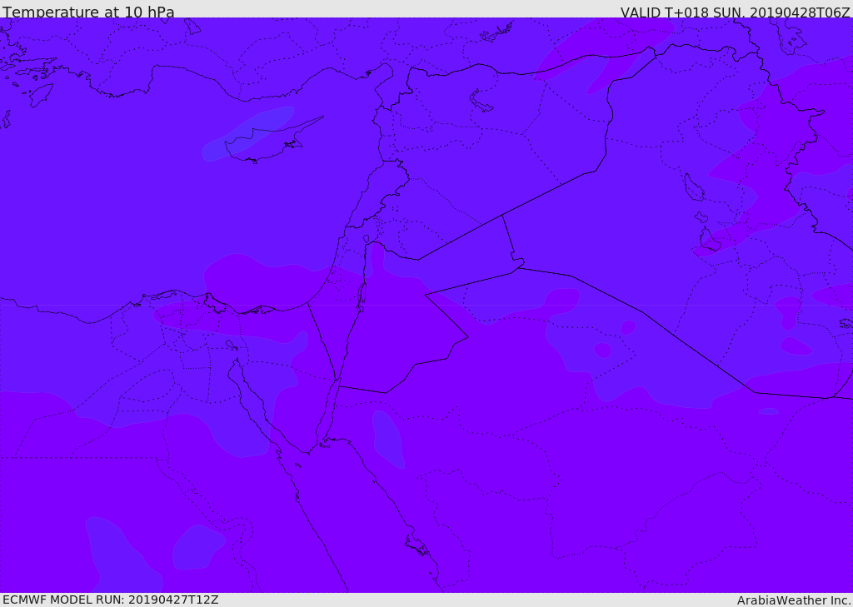
Task: Click the 'ArabiaWeather Inc' credit text
Action: click(794, 600)
